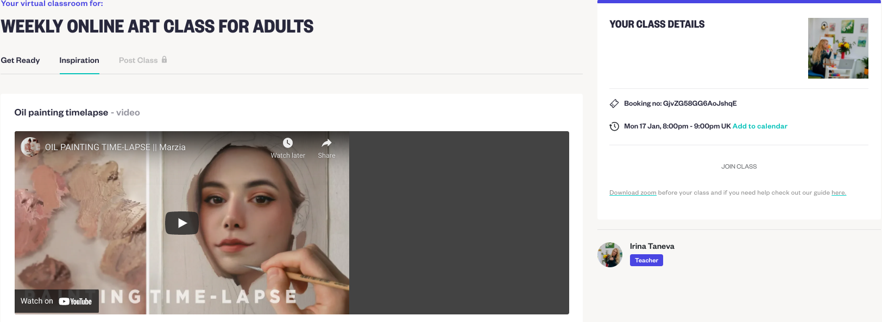The image size is (882, 322).
Task: Click the class photo thumbnail
Action: point(838,48)
